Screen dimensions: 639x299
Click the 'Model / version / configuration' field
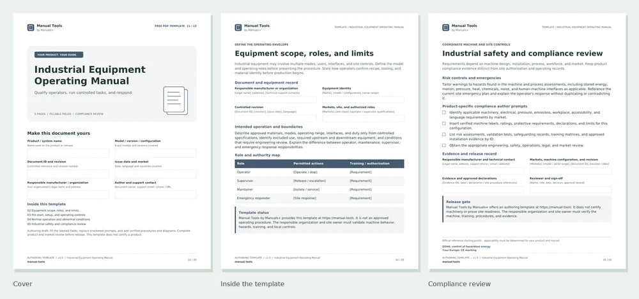point(156,153)
